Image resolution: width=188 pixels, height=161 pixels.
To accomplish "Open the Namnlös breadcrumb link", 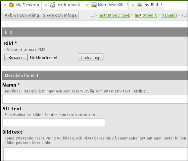I will (x=169, y=15).
